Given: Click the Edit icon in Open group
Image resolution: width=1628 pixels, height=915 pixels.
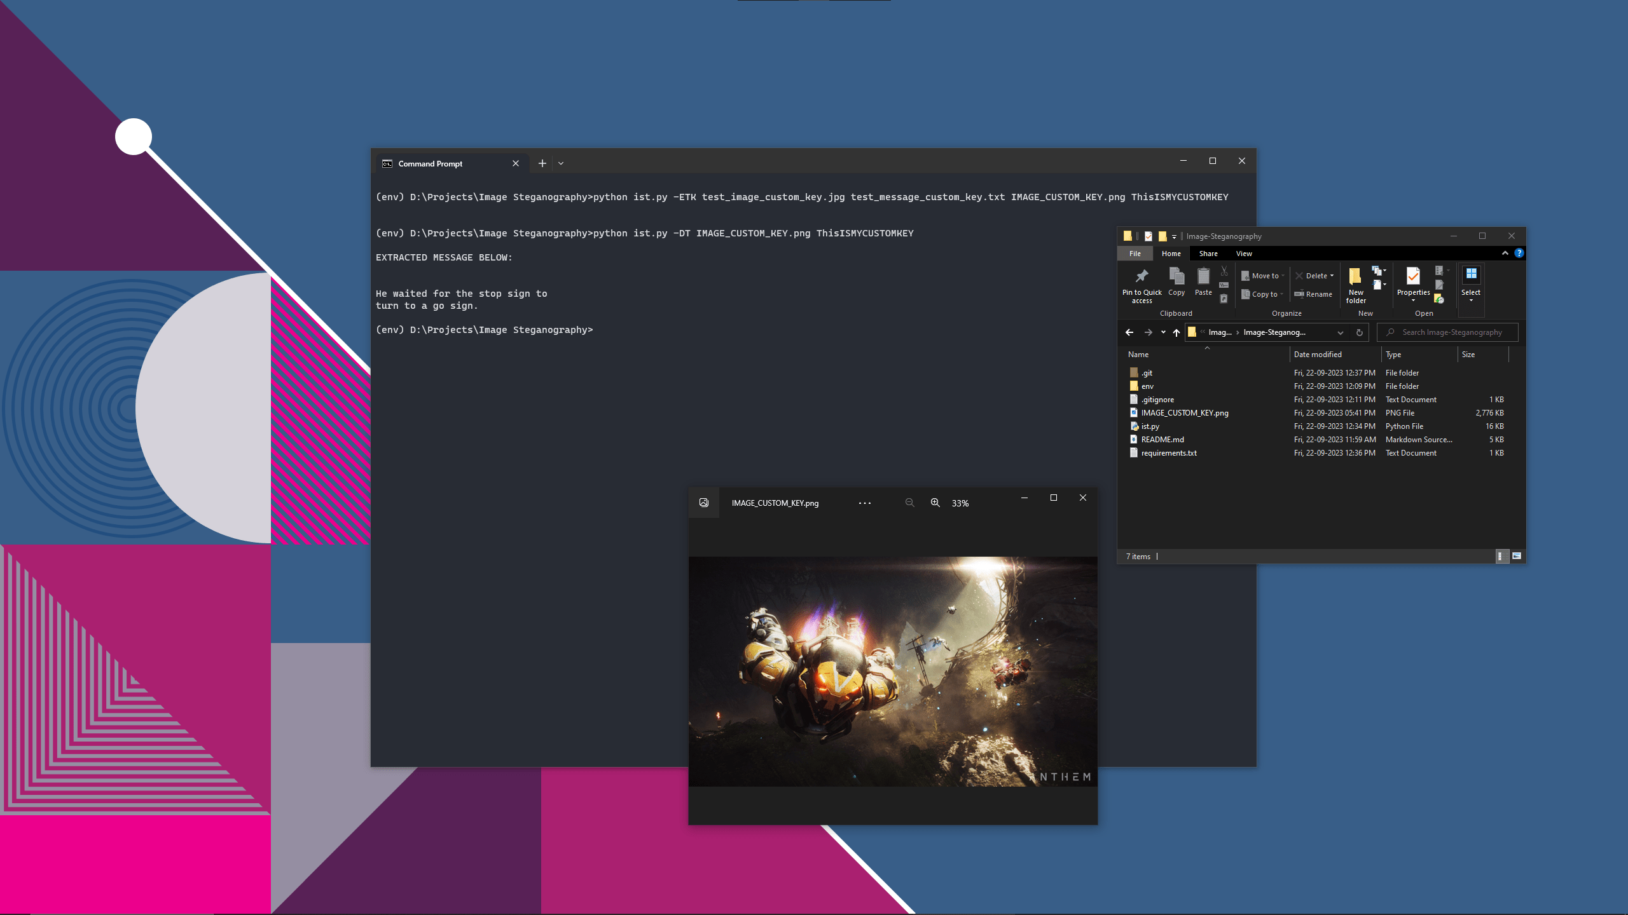Looking at the screenshot, I should [1440, 285].
